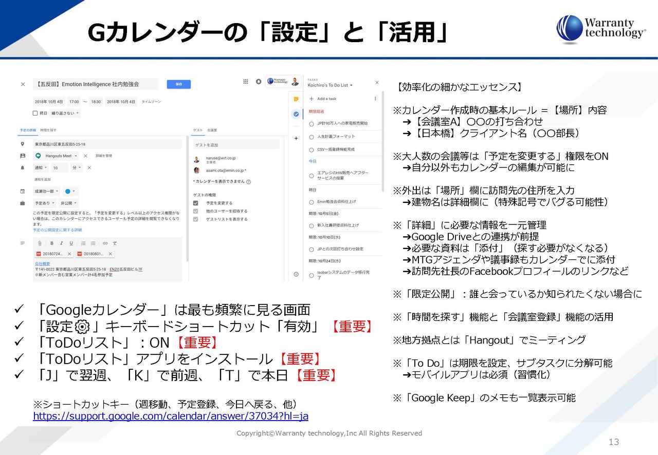Click the notification minutes field 10
Screen dimensions: 658x455
point(59,167)
